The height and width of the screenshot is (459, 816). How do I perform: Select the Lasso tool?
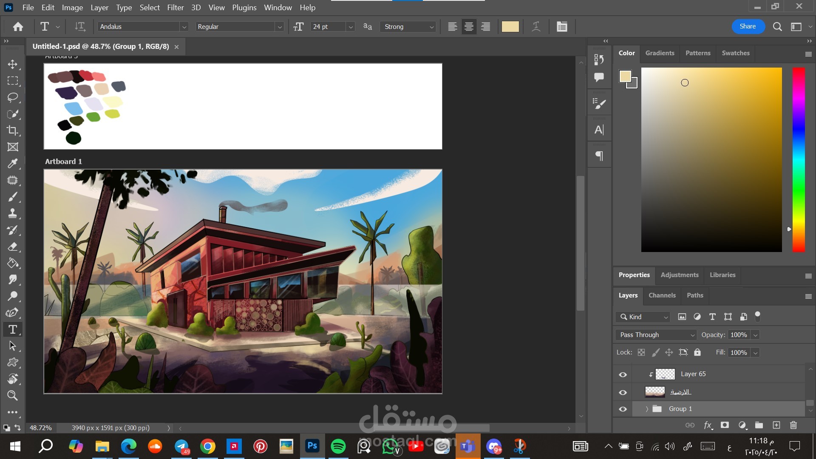coord(13,97)
